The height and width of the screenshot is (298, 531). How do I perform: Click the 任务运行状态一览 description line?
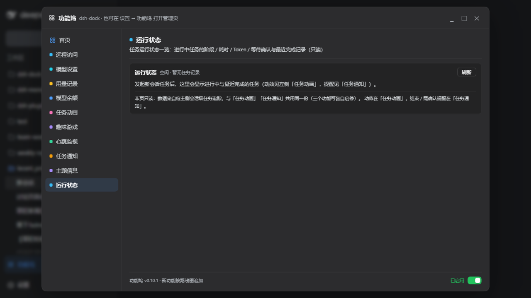(226, 50)
